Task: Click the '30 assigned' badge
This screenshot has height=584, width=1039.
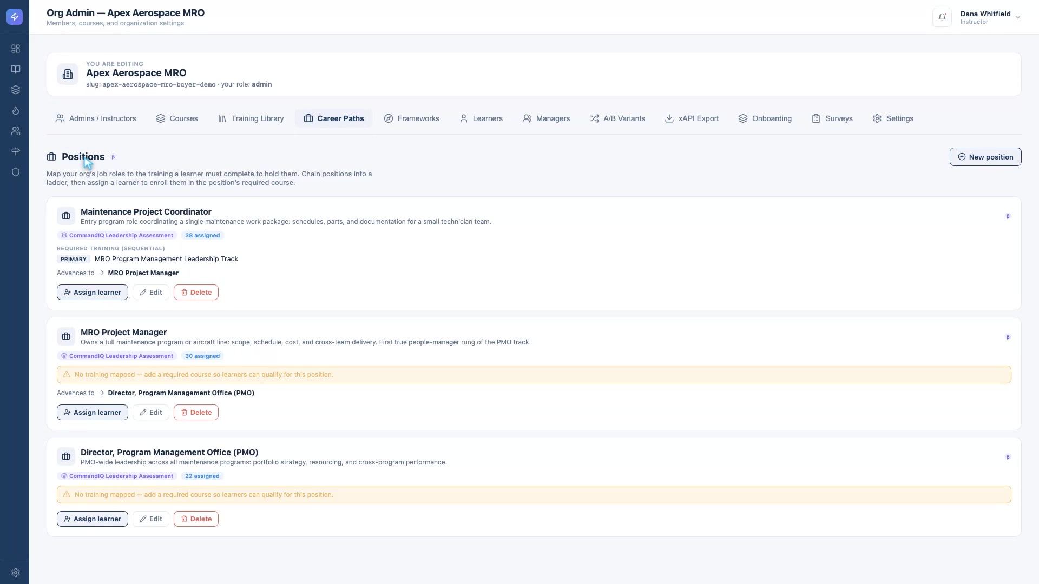Action: coord(202,356)
